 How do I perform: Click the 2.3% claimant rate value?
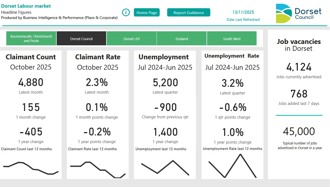(97, 82)
